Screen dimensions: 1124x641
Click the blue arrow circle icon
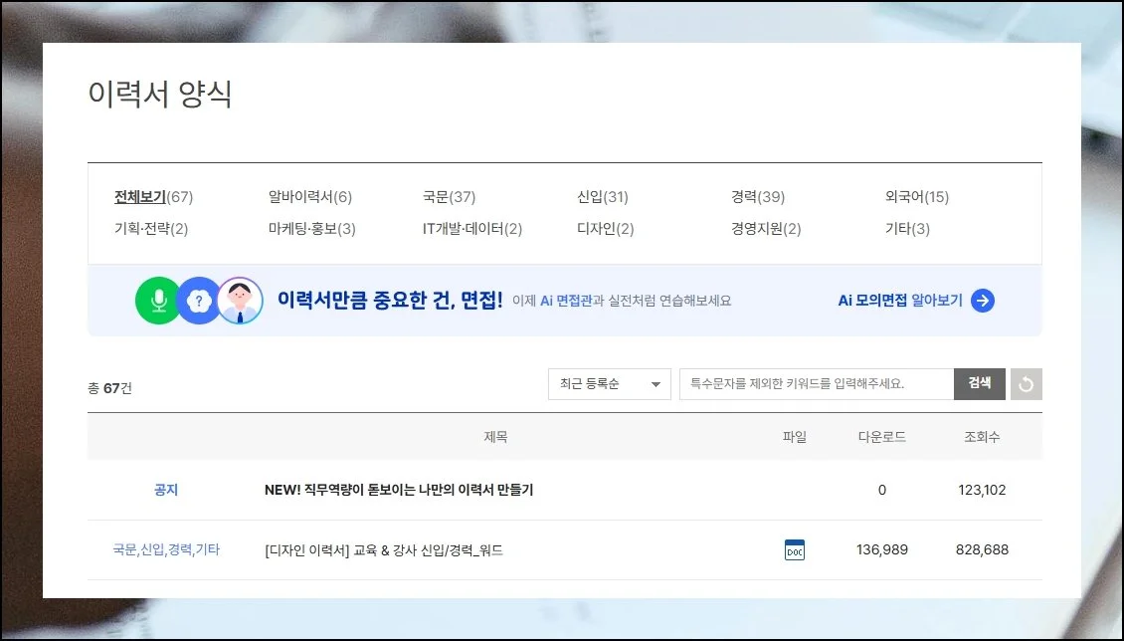click(983, 301)
